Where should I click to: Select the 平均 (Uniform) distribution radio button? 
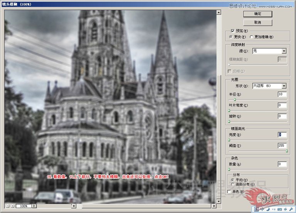click(x=232, y=180)
